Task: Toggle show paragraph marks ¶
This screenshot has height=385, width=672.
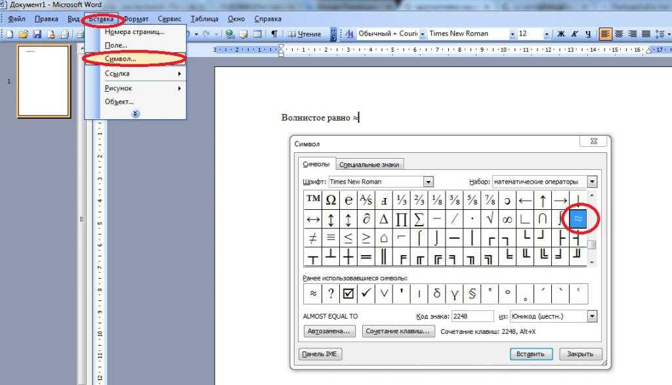Action: (274, 34)
